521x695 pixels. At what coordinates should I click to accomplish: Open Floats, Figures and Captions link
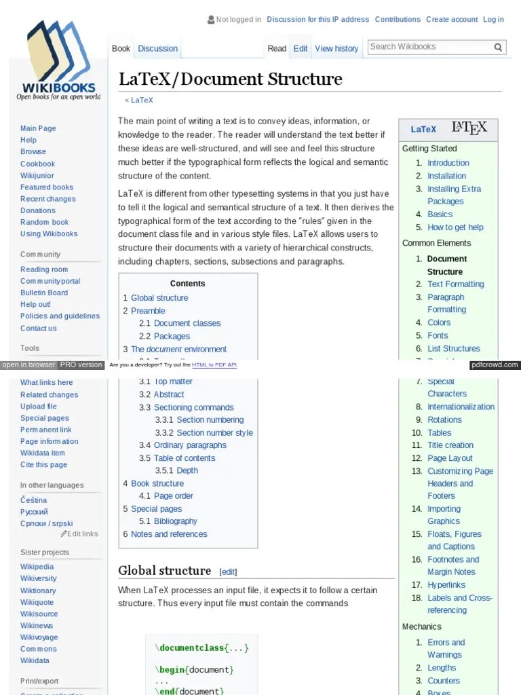click(454, 540)
